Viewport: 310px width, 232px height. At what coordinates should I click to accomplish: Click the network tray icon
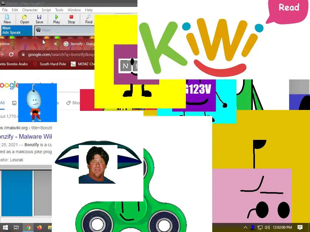pos(260,227)
